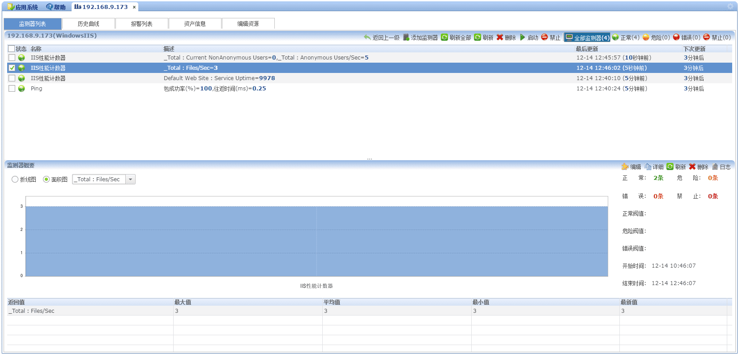Click the Ping monitor name
The image size is (738, 354).
point(37,89)
